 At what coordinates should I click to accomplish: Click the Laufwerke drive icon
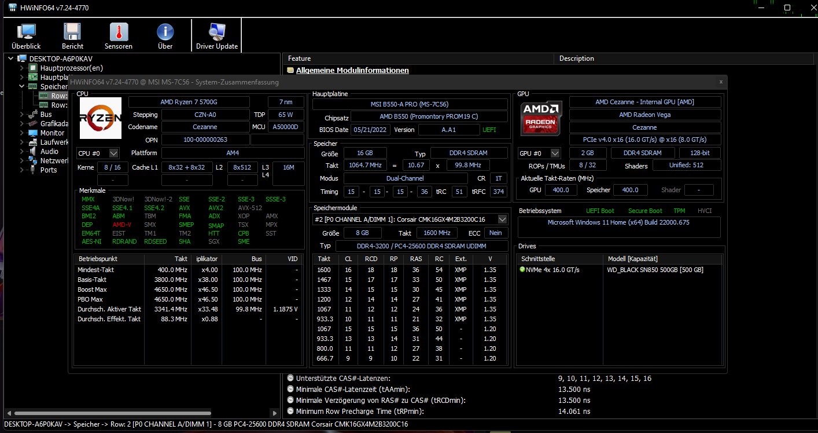coord(34,142)
